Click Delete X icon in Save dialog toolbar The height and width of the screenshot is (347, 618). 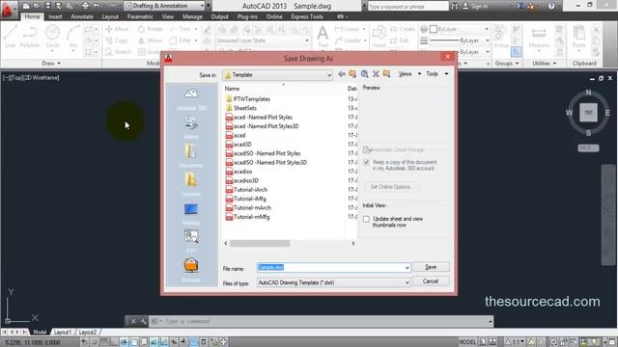[x=376, y=74]
